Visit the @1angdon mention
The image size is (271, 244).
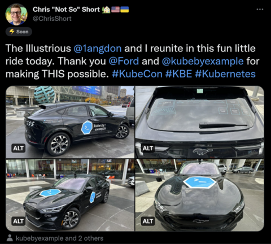click(x=98, y=49)
